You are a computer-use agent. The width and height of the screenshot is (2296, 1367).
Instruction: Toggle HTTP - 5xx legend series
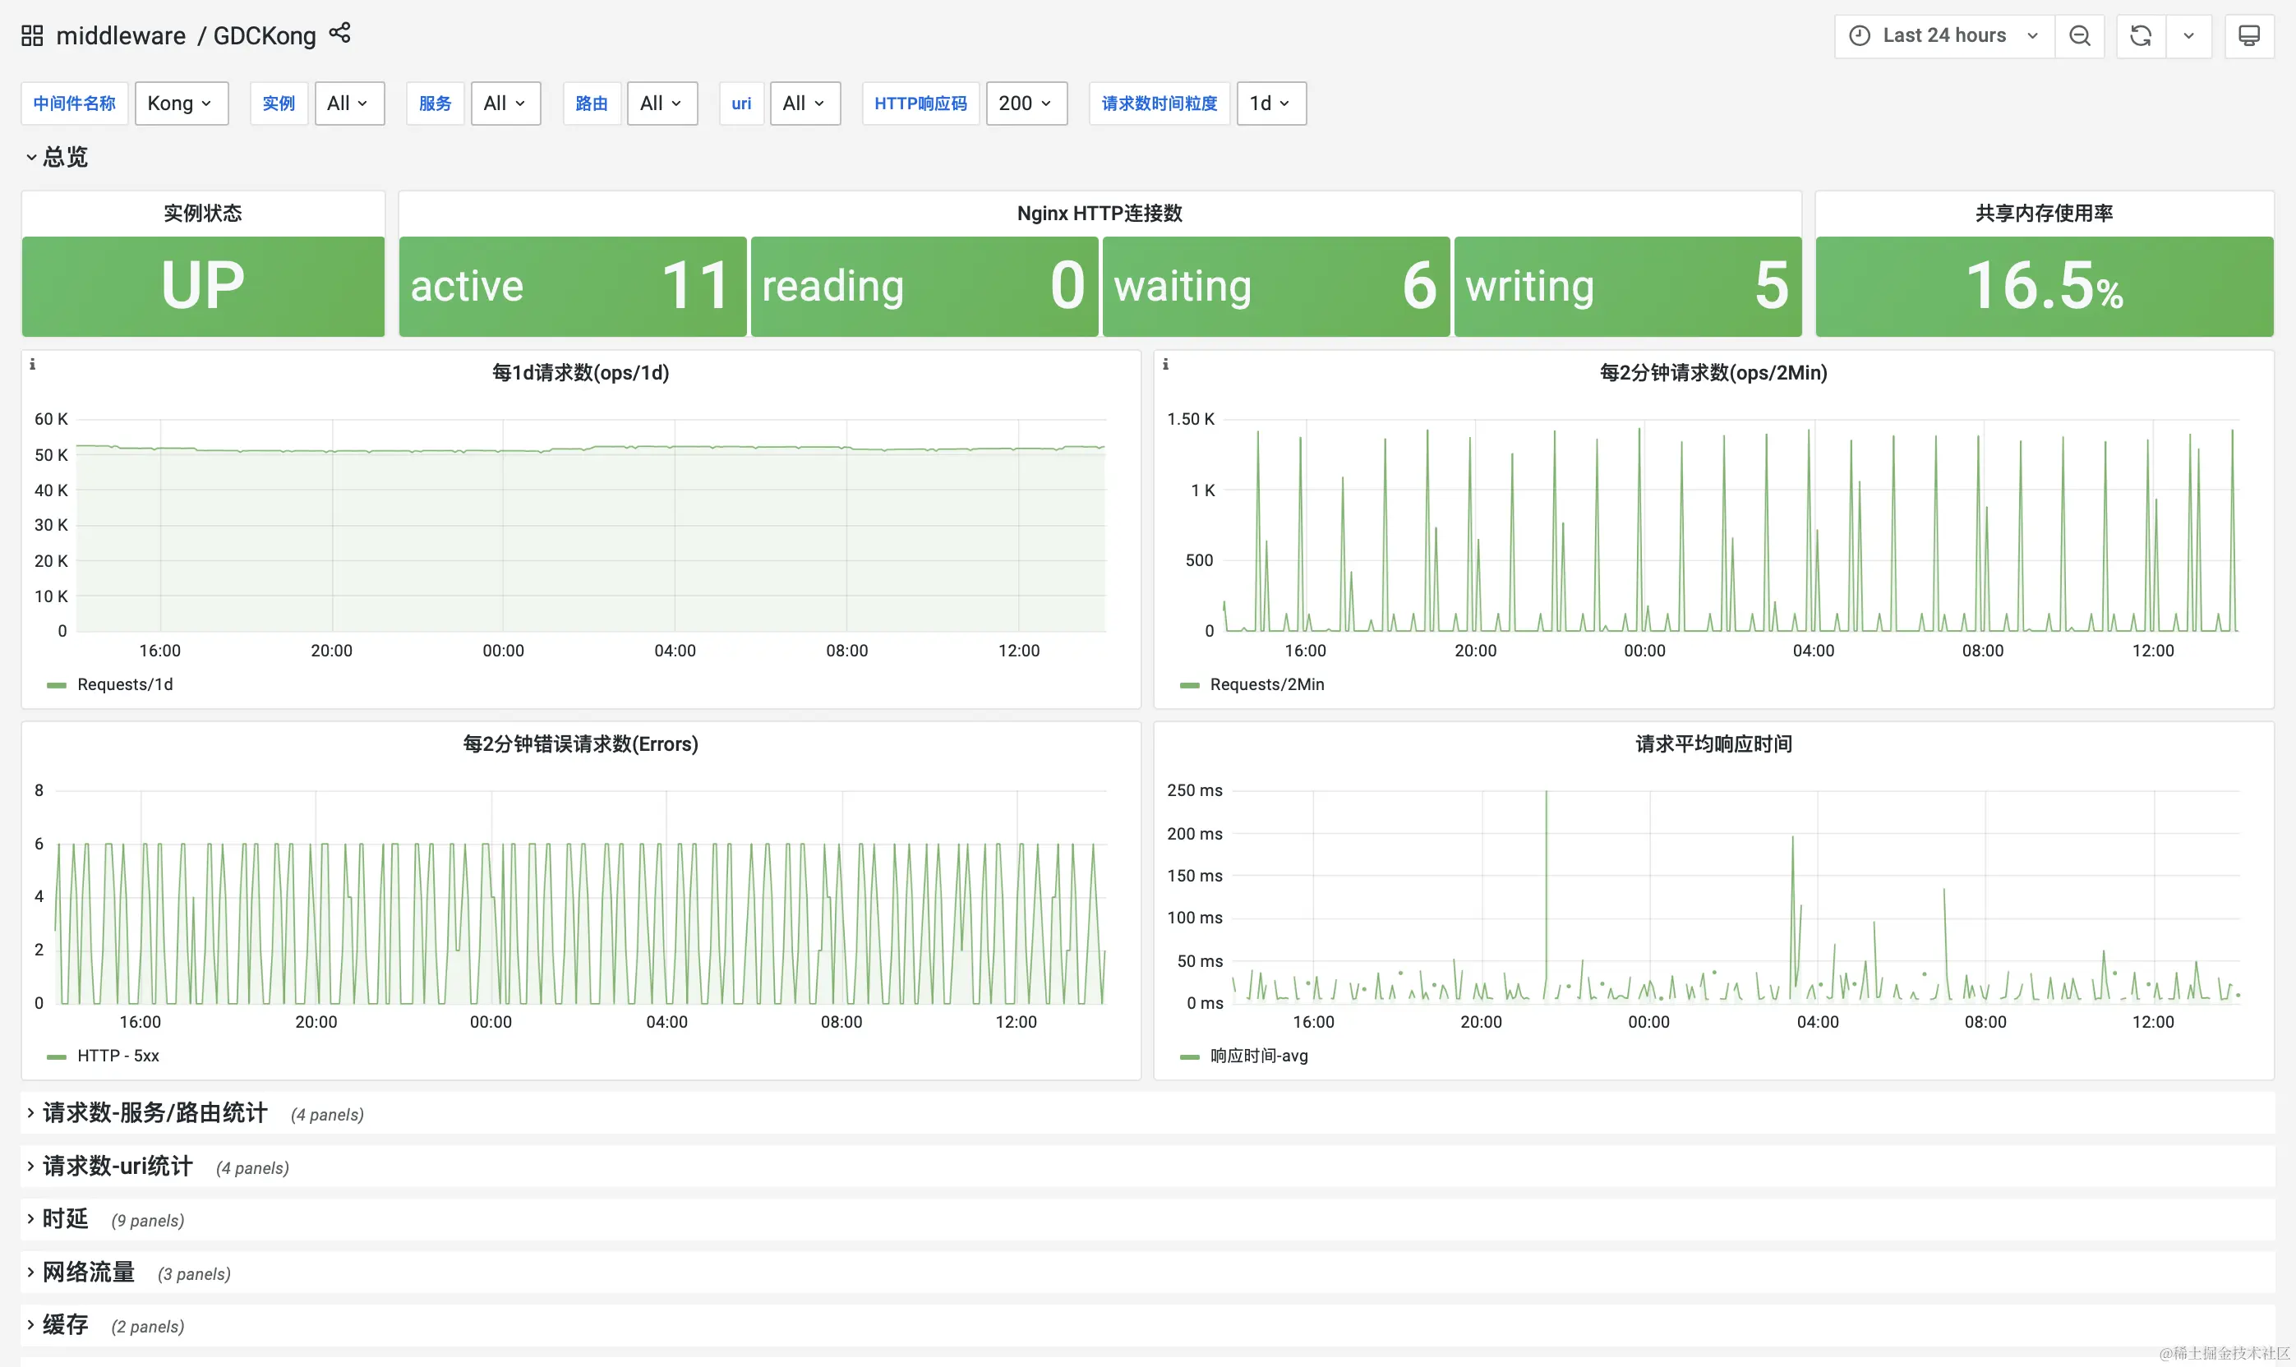tap(118, 1056)
